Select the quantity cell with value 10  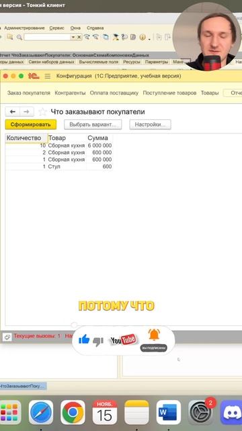tap(26, 145)
